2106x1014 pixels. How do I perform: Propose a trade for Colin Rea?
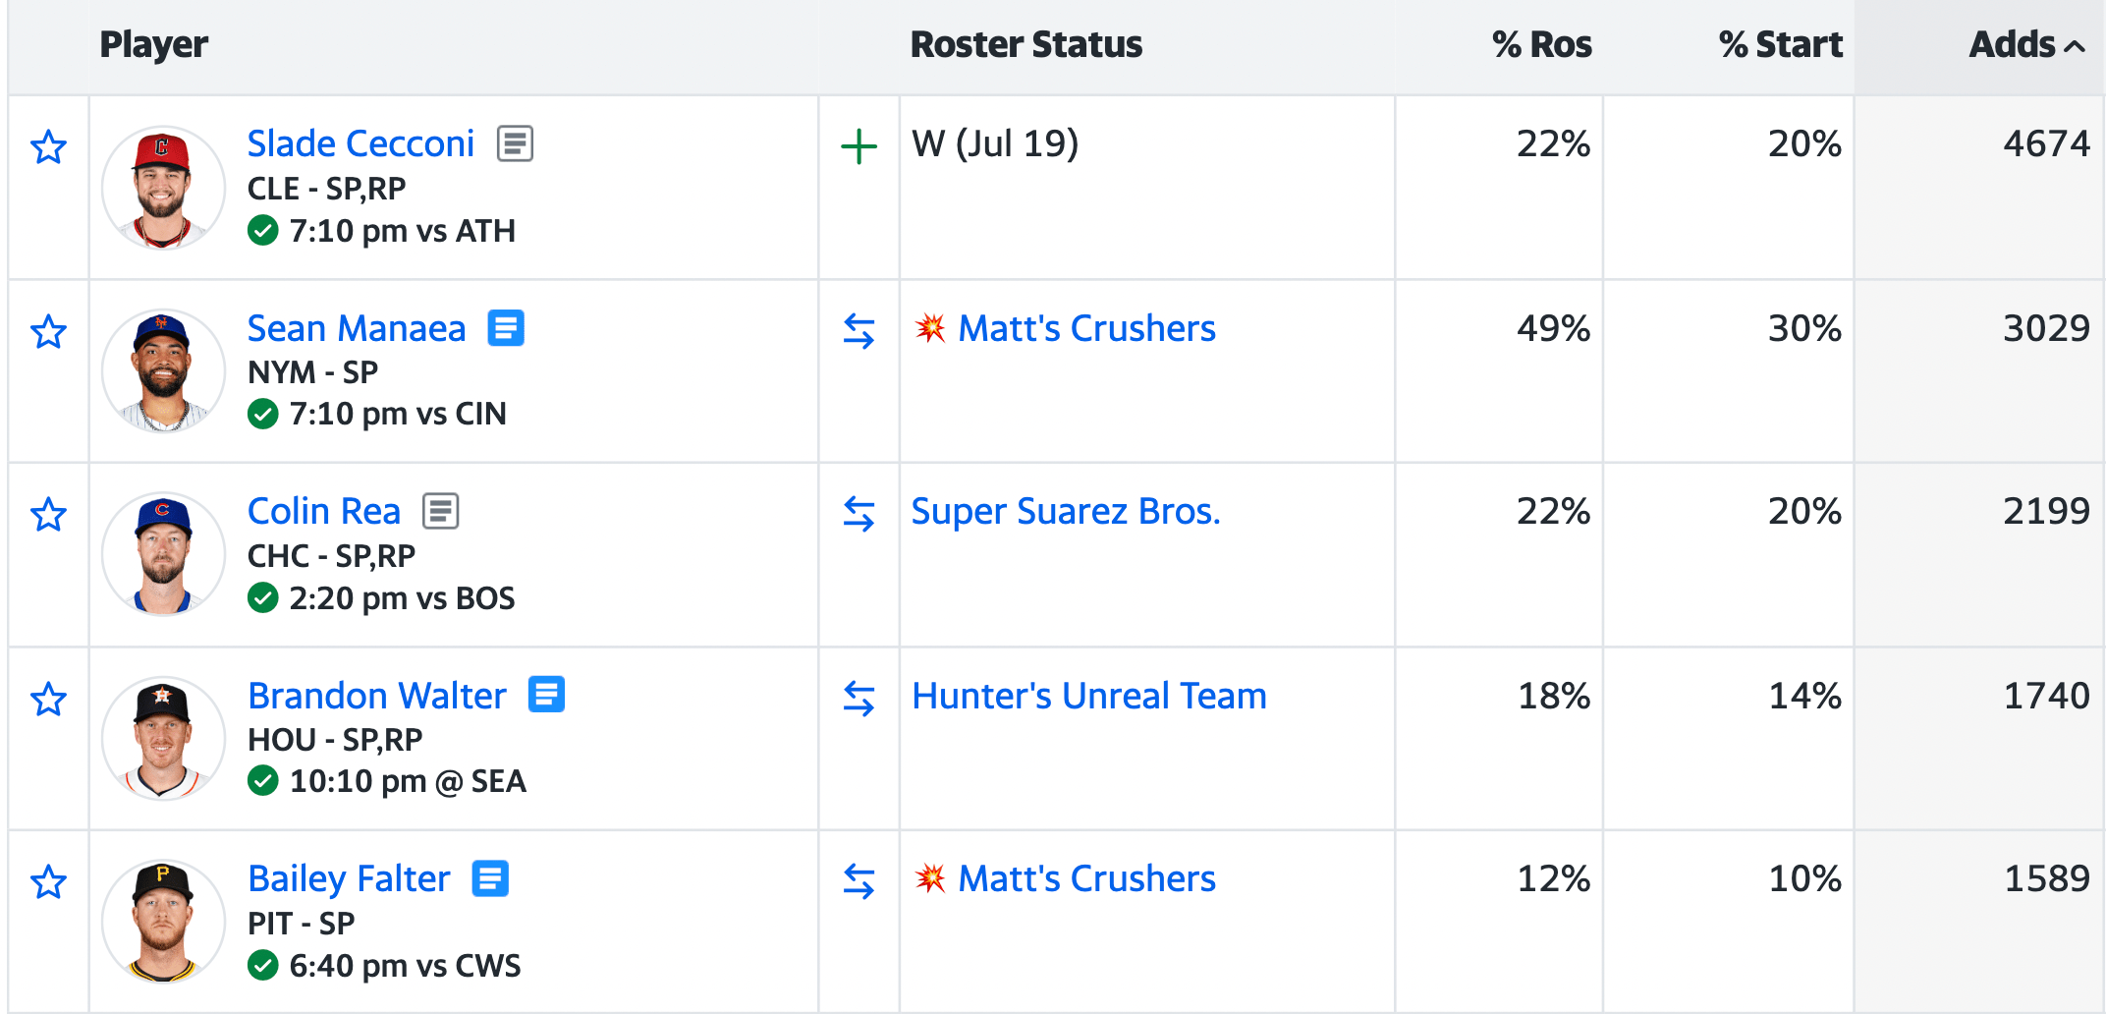coord(859,514)
